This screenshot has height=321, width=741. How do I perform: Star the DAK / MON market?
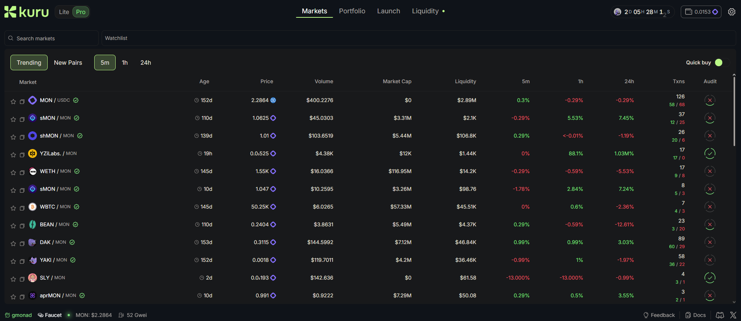(13, 243)
